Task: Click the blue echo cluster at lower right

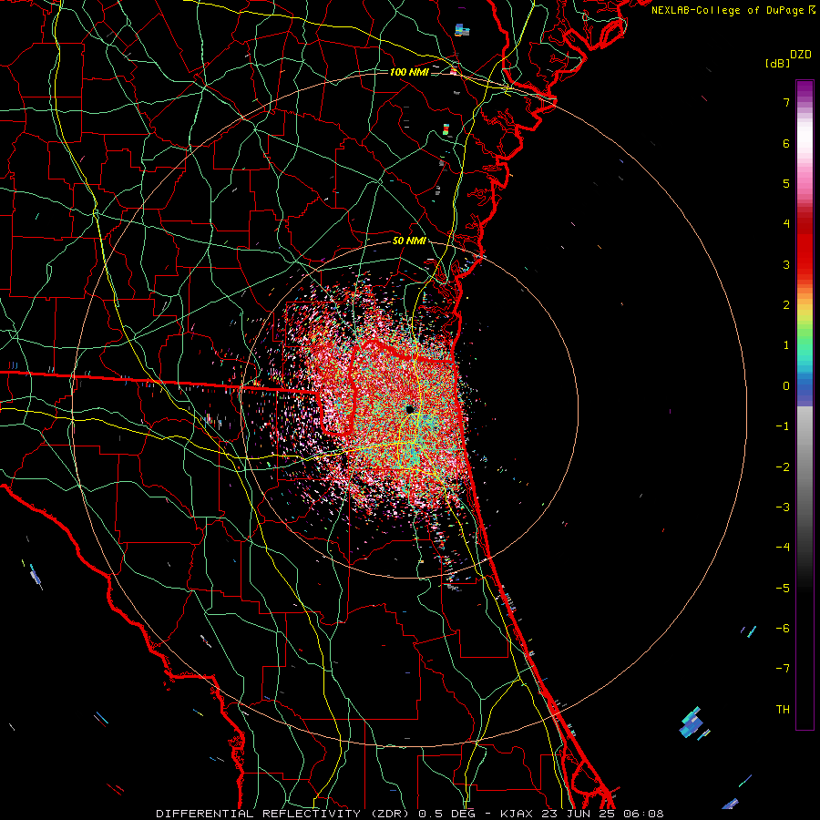Action: coord(693,723)
